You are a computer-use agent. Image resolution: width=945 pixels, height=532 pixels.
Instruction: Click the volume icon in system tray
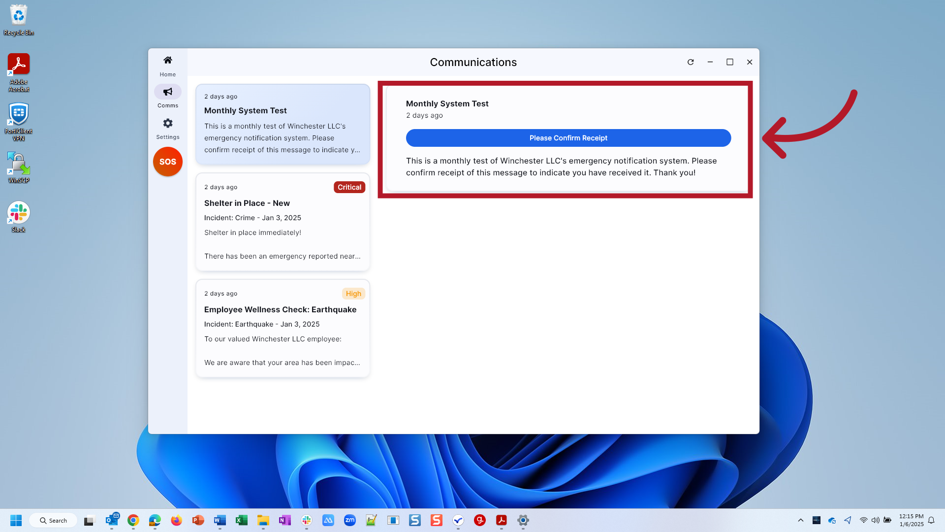[x=876, y=520]
